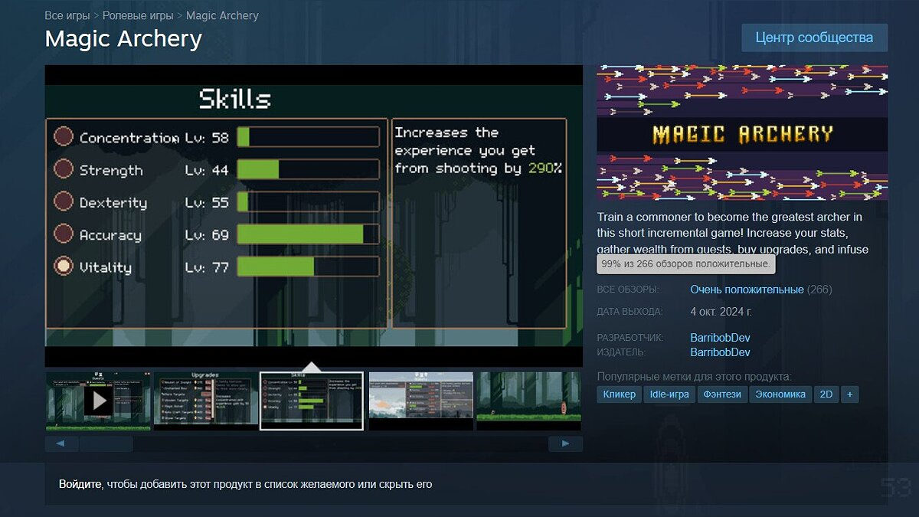Image resolution: width=919 pixels, height=517 pixels.
Task: Click the Dexterity progress bar
Action: 308,202
